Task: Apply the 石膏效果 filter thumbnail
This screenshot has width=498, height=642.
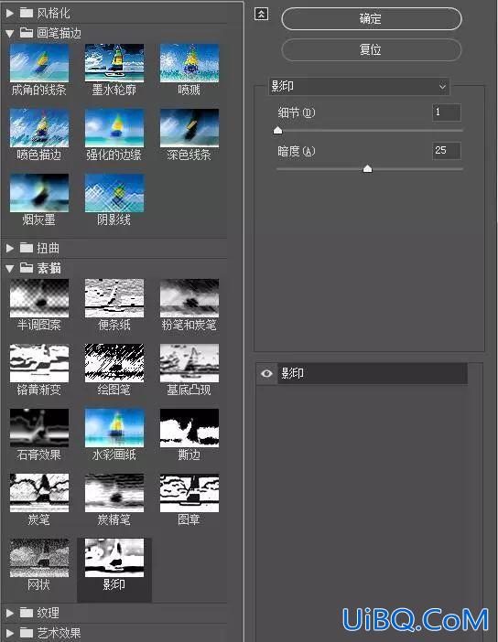Action: point(39,428)
